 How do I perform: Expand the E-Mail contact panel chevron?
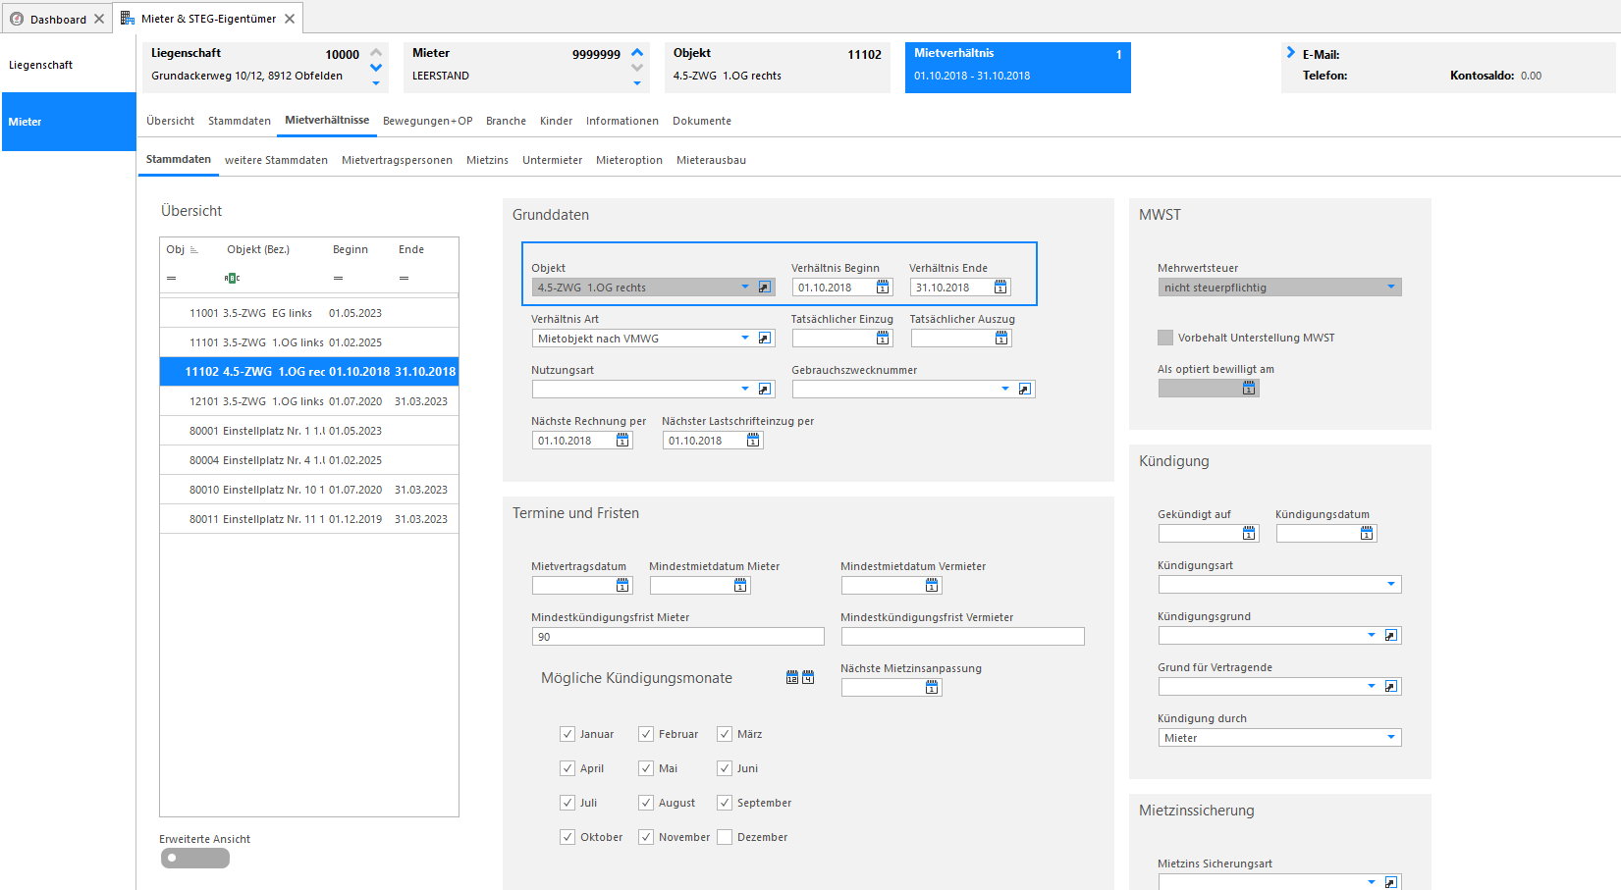[x=1290, y=53]
